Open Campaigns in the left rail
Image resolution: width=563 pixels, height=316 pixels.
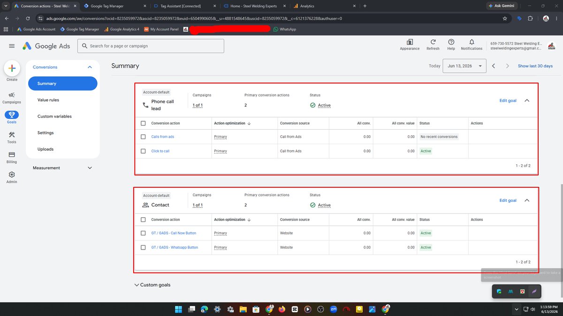tap(12, 97)
